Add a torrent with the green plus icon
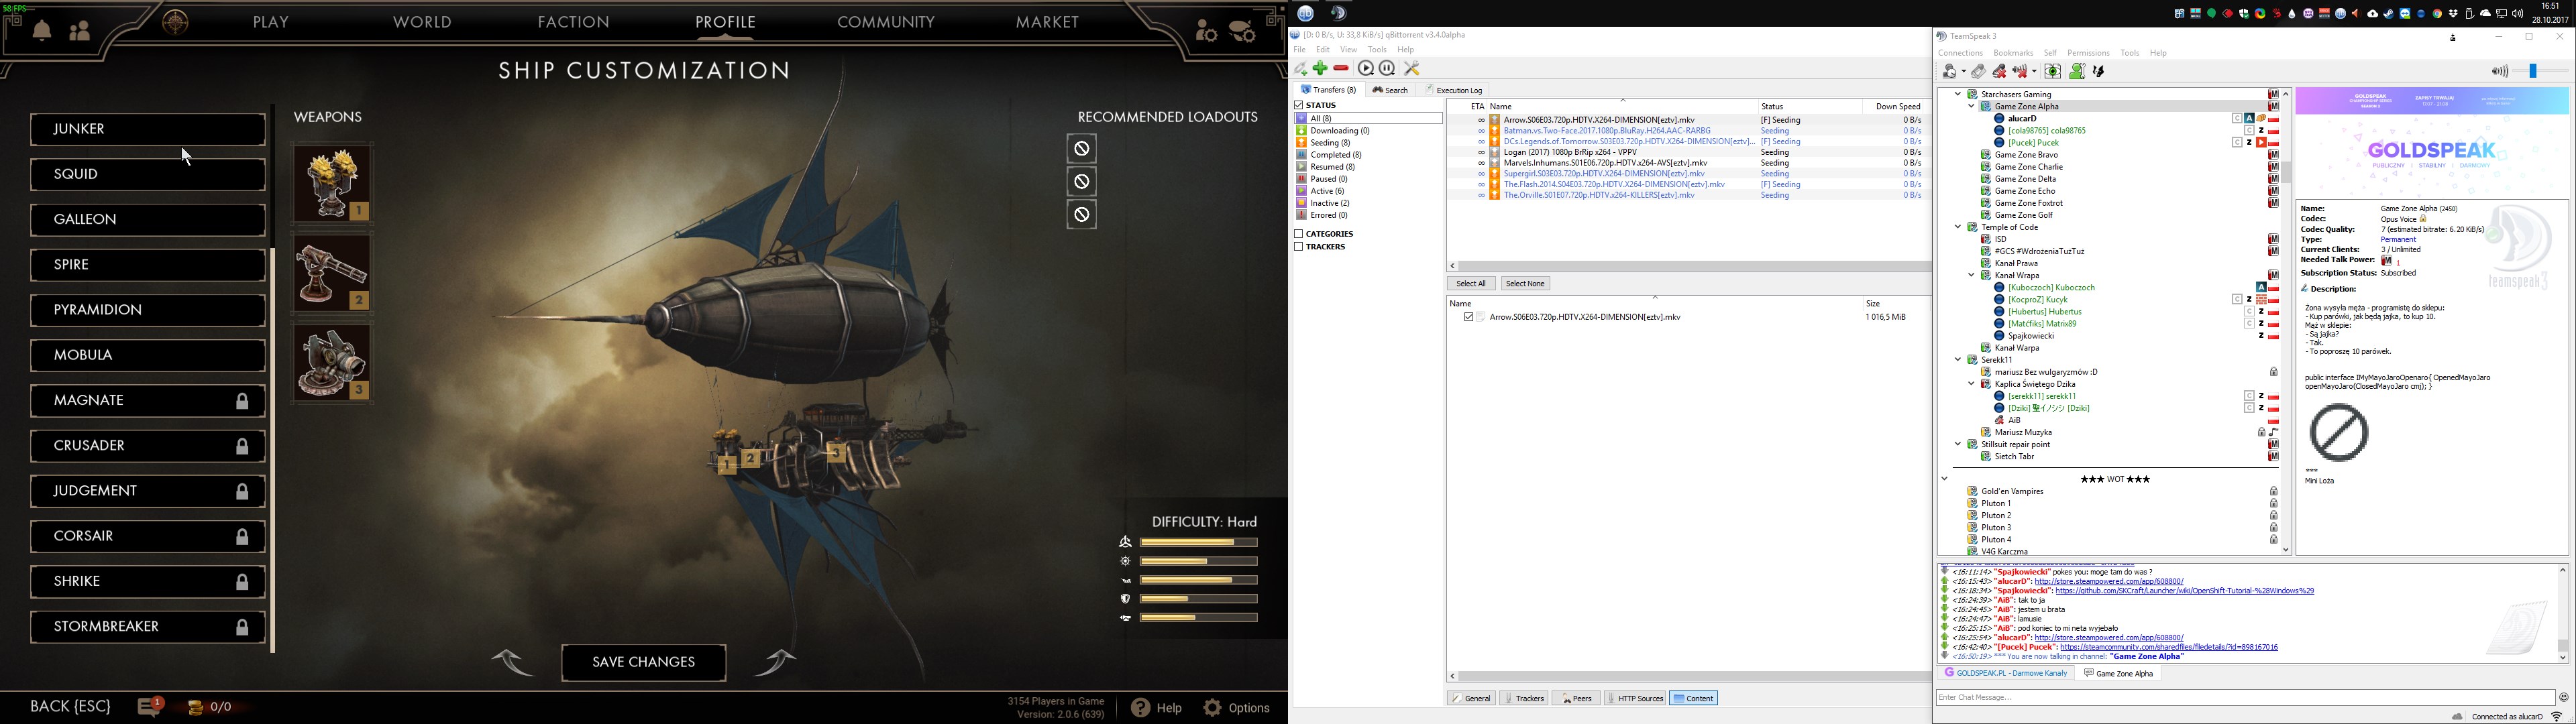 click(x=1320, y=69)
